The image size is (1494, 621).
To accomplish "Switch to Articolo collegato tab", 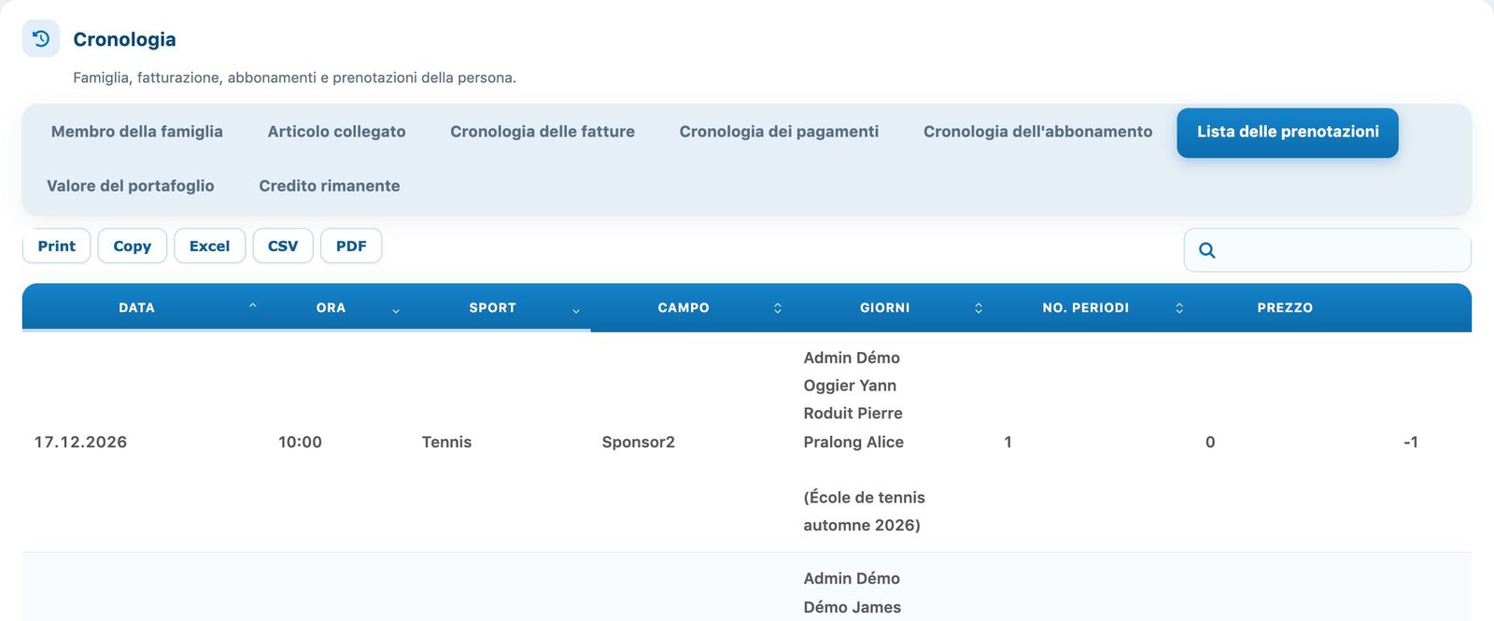I will click(336, 132).
